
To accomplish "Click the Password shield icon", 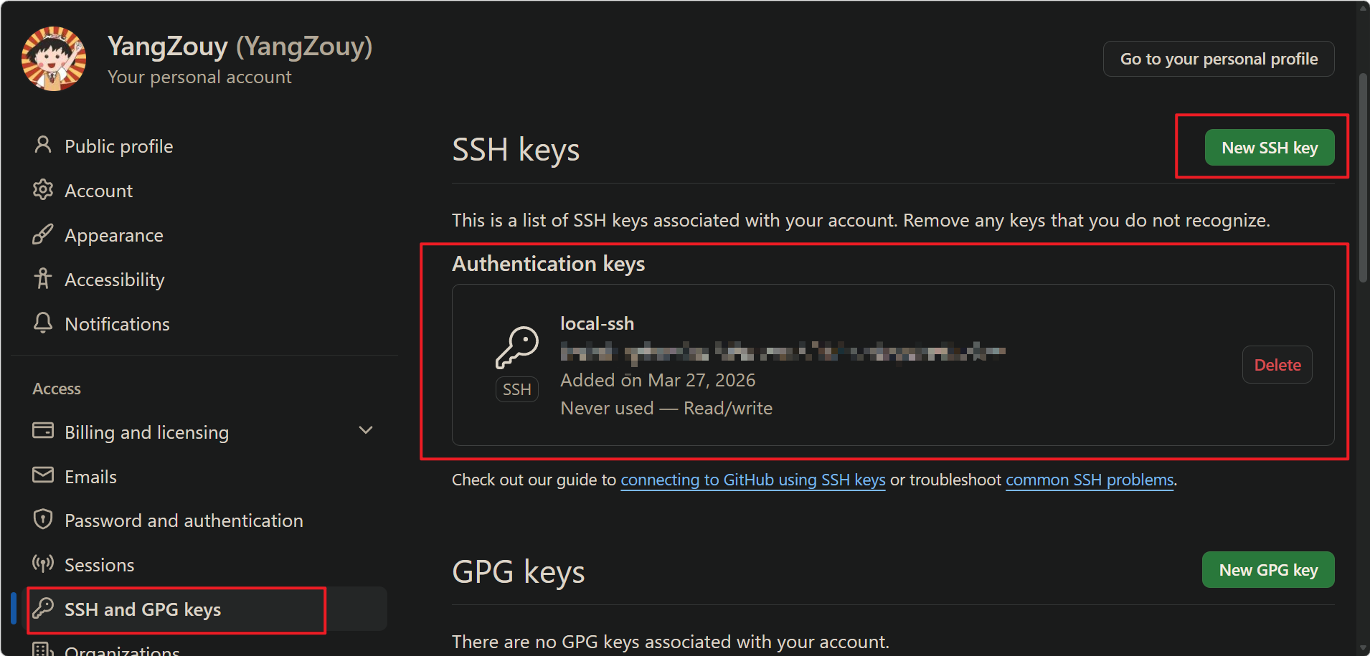I will coord(43,520).
